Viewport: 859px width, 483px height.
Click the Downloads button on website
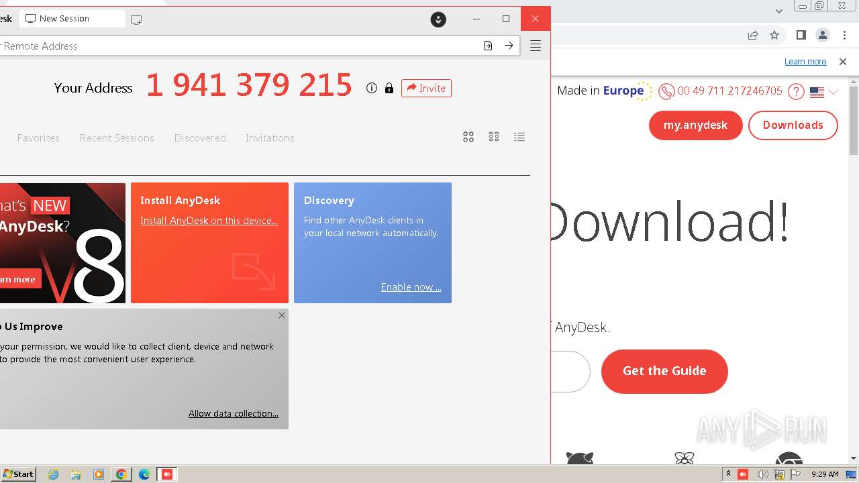793,125
